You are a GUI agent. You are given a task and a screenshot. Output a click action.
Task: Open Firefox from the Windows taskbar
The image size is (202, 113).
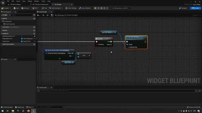[x=28, y=111]
